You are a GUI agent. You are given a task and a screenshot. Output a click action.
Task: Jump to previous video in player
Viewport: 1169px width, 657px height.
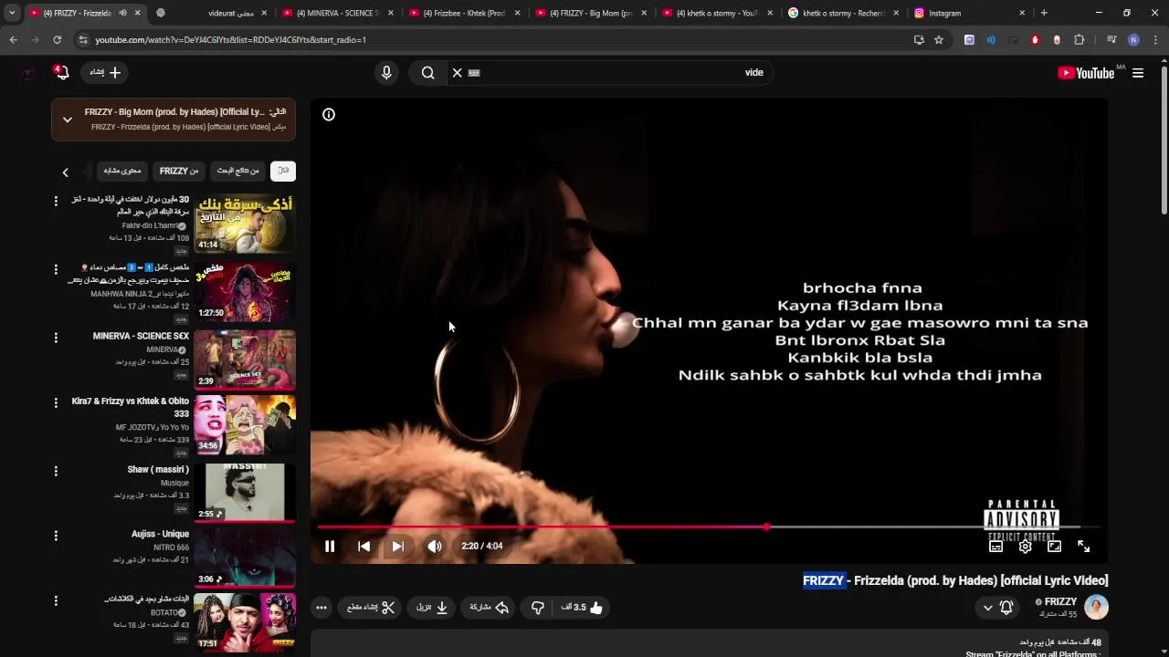[363, 546]
